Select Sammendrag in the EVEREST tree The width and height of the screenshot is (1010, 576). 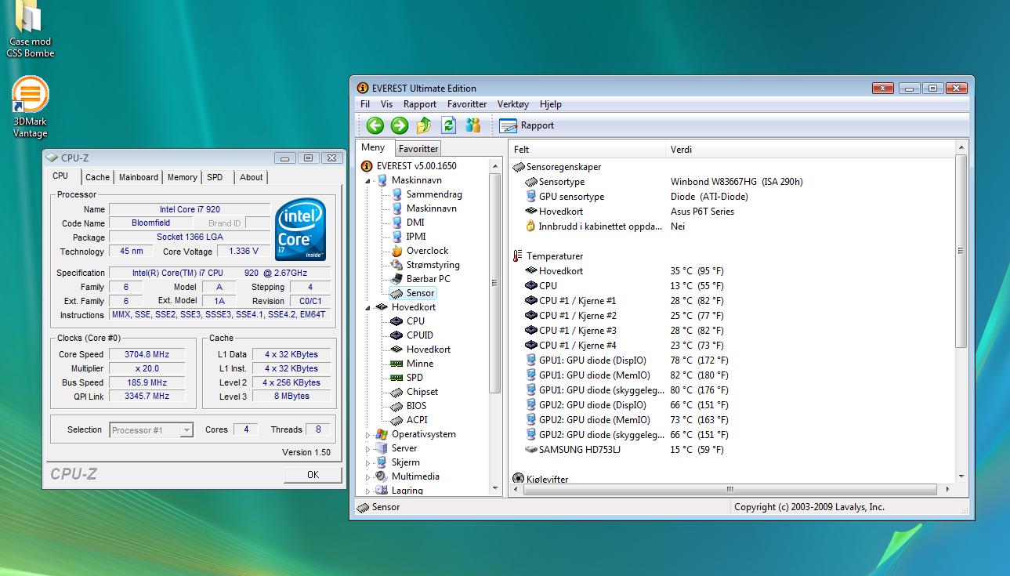426,194
